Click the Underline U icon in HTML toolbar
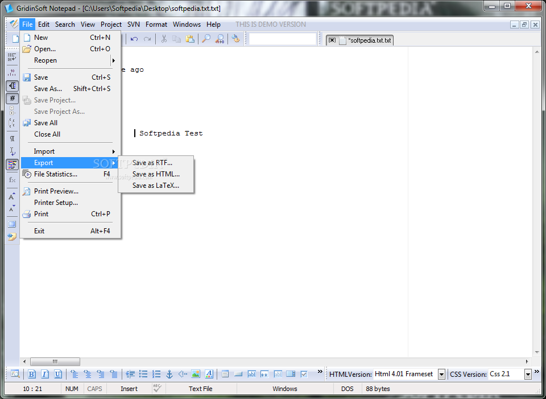The image size is (546, 399). (x=58, y=375)
